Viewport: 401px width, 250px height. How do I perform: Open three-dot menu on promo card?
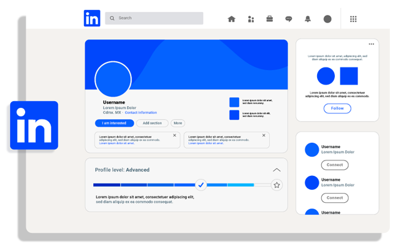[372, 44]
